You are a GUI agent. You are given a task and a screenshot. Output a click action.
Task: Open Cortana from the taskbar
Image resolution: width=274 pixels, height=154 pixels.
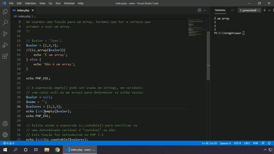pos(26,150)
